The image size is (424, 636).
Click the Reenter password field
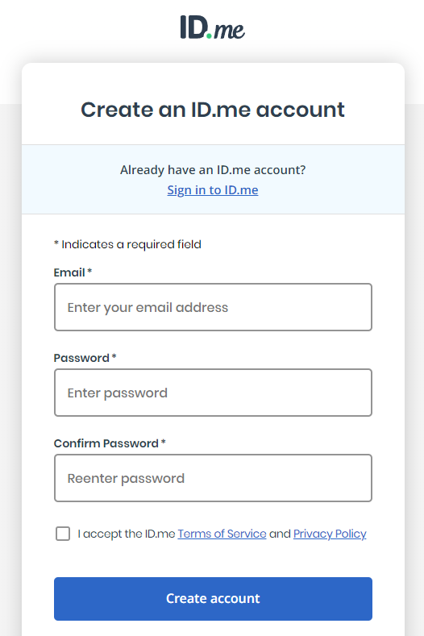pos(213,478)
